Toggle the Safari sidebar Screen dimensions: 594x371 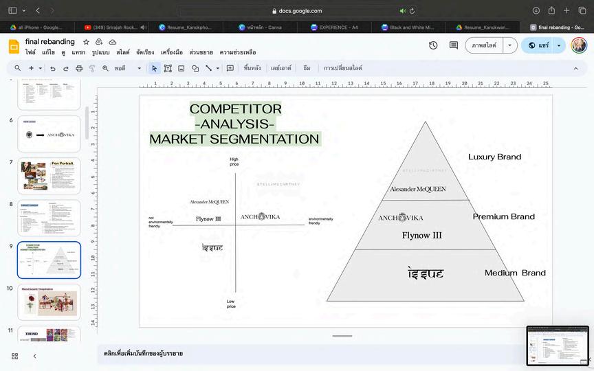(x=12, y=10)
